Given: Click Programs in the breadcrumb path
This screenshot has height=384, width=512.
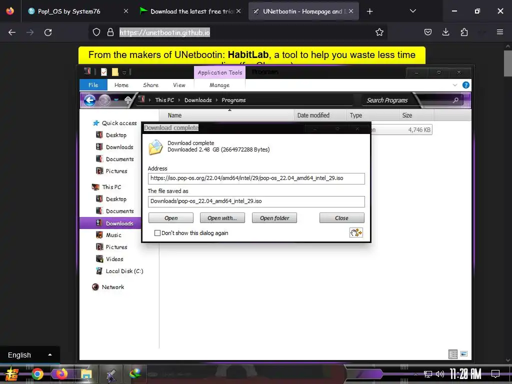Looking at the screenshot, I should [x=233, y=100].
